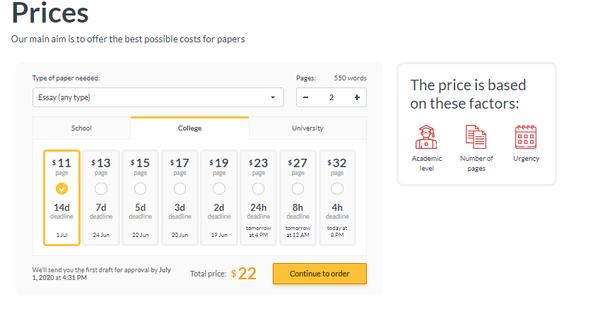Increase page count with plus button

click(357, 97)
